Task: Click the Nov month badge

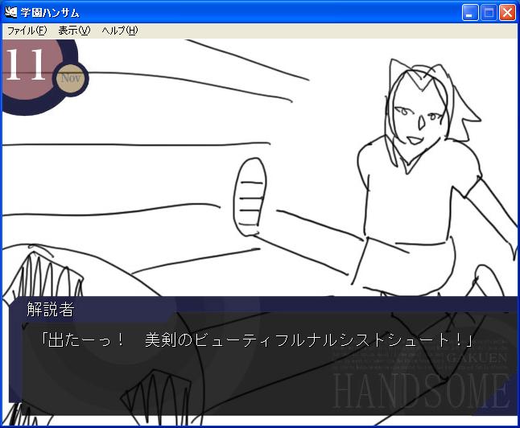Action: pos(70,79)
